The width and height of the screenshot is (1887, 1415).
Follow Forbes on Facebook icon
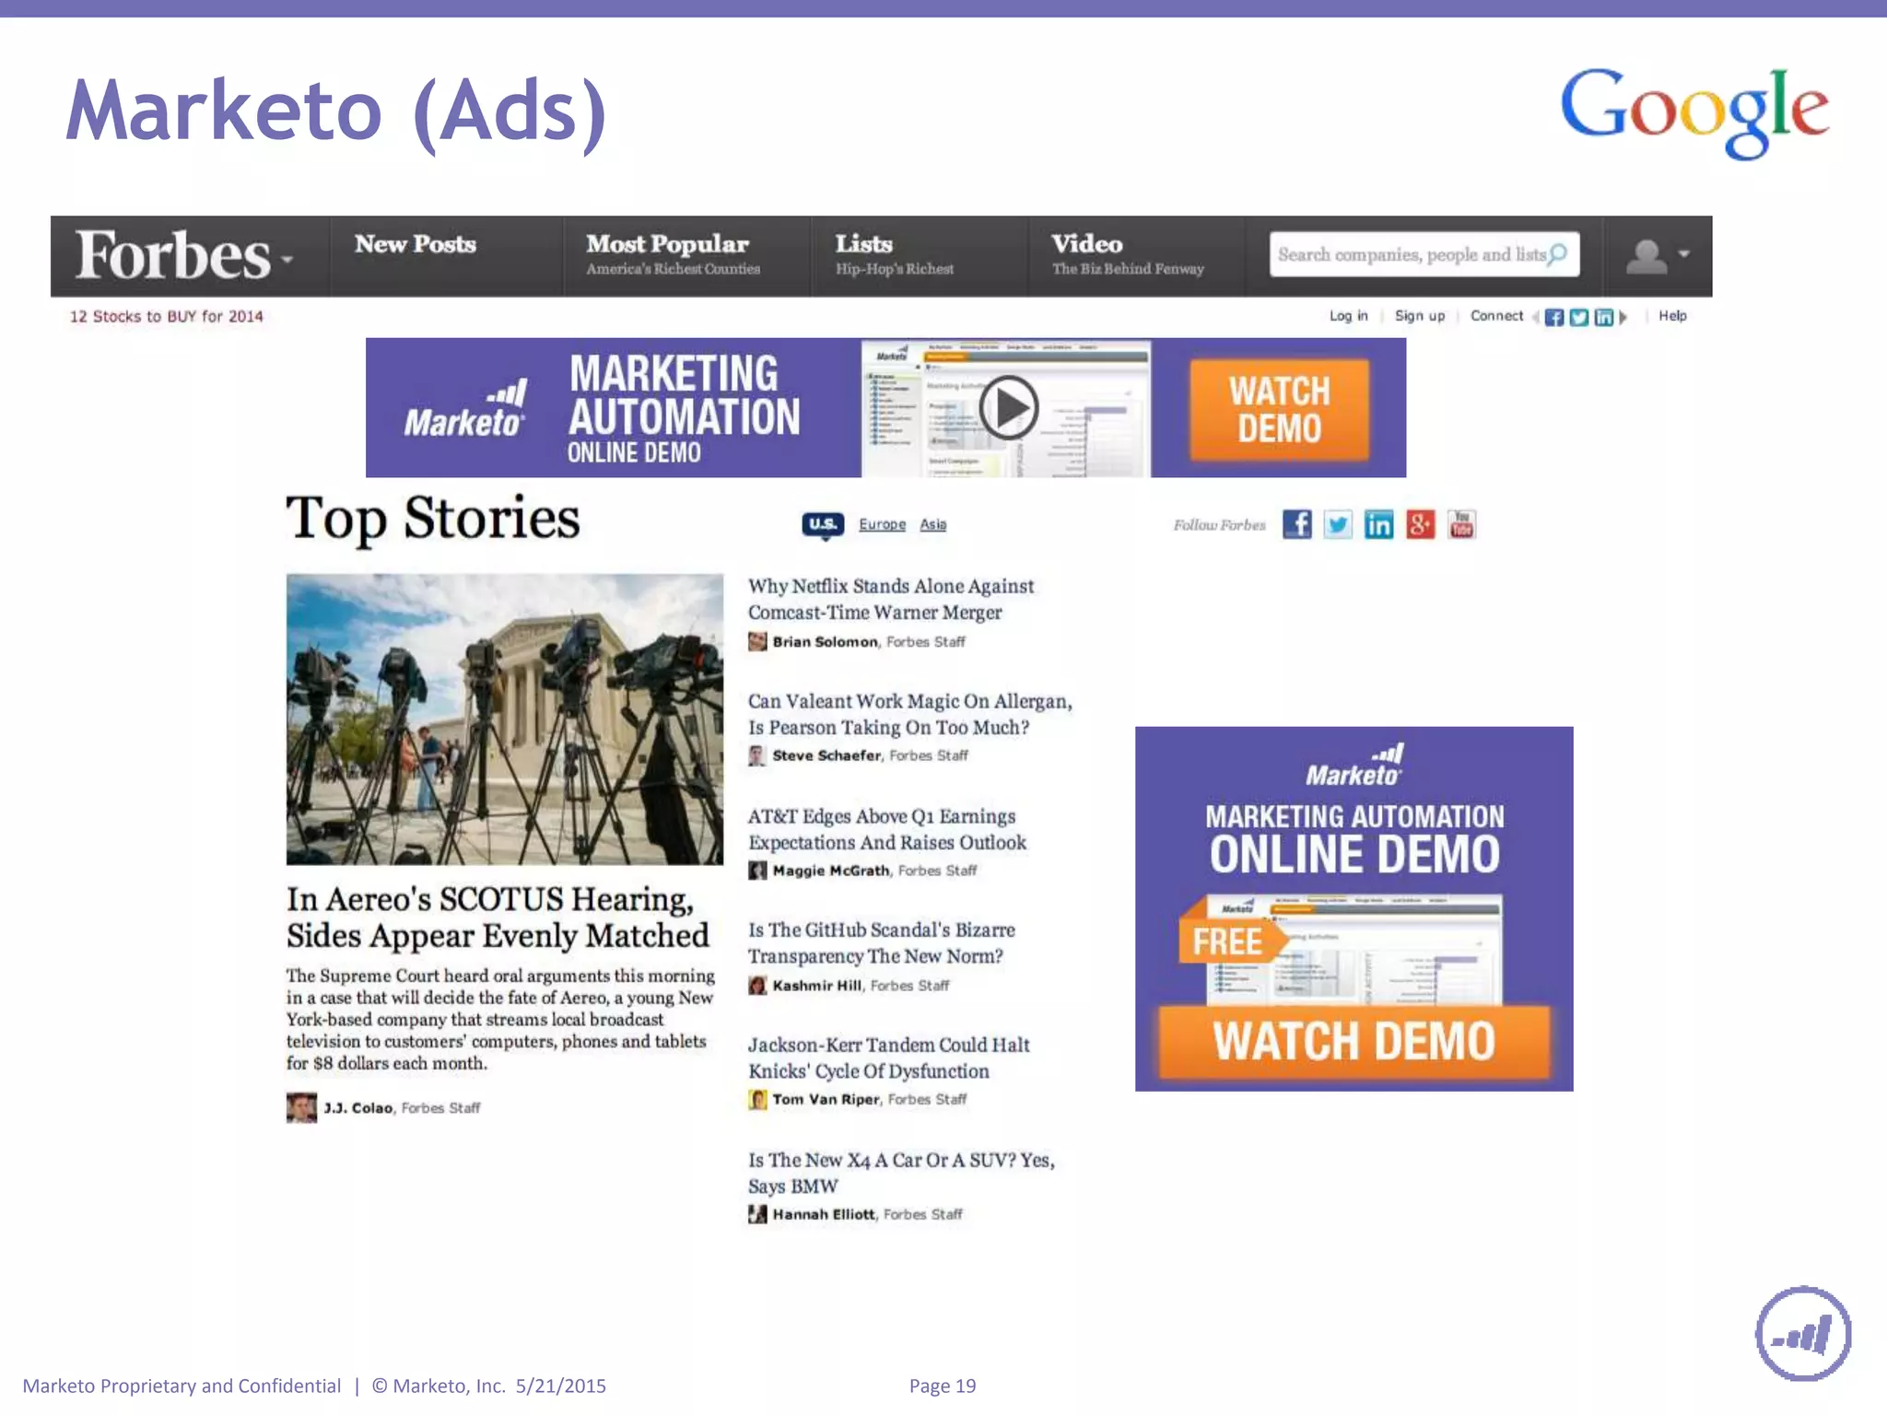[1296, 524]
